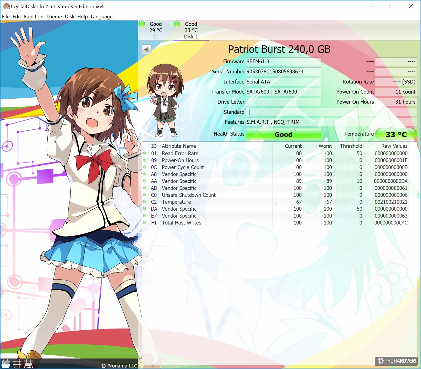Switch to the C: drive tab
421x369 pixels.
tap(156, 30)
